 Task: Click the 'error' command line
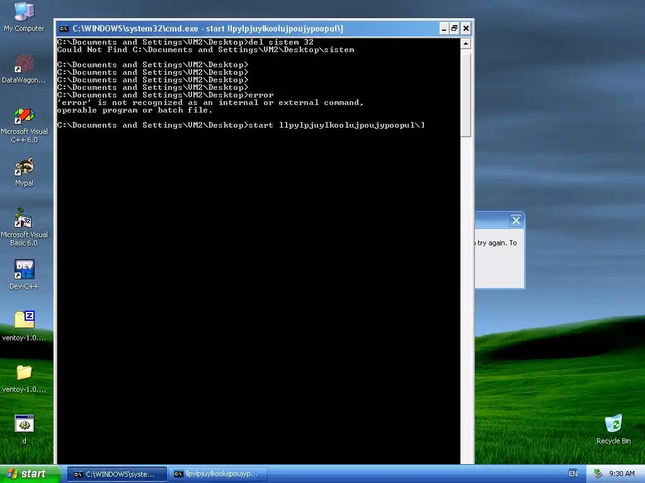[166, 95]
